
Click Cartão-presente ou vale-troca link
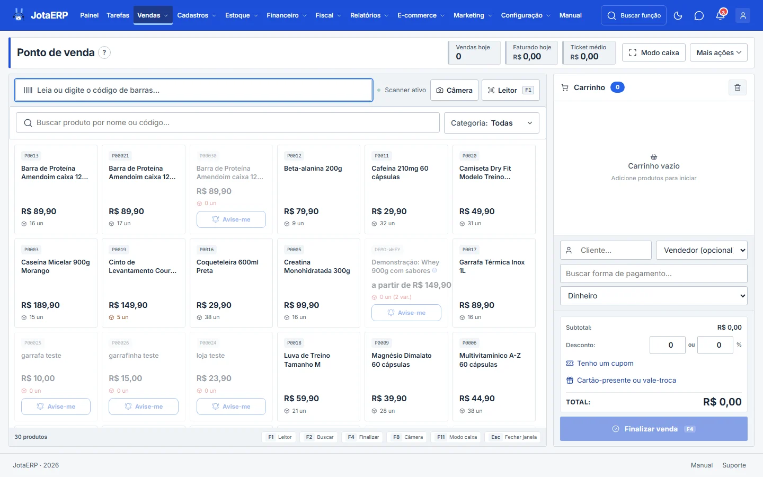(621, 381)
